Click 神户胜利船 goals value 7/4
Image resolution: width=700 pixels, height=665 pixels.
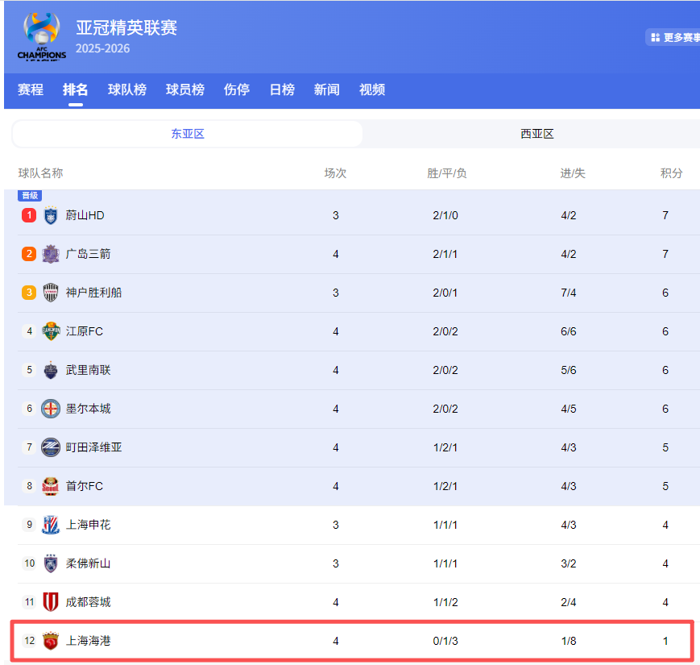click(569, 293)
